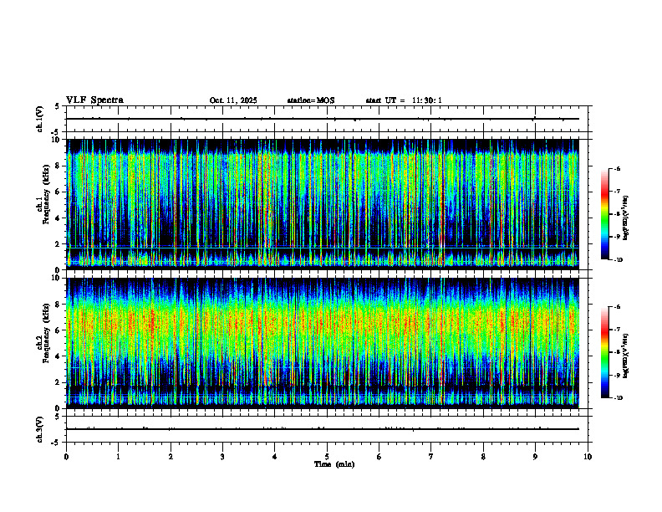Click the "ch.1(V)" axis label
The width and height of the screenshot is (662, 512).
coord(40,119)
